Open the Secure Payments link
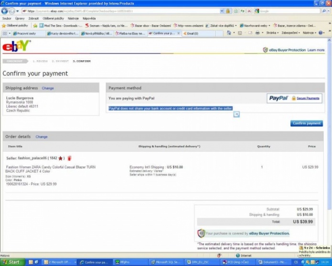 click(308, 98)
